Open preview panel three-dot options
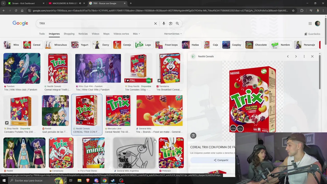Image resolution: width=327 pixels, height=184 pixels. 304,56
